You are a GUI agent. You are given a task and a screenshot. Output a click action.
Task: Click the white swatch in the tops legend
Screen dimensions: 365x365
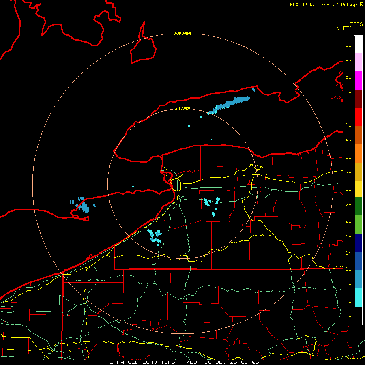click(x=358, y=45)
